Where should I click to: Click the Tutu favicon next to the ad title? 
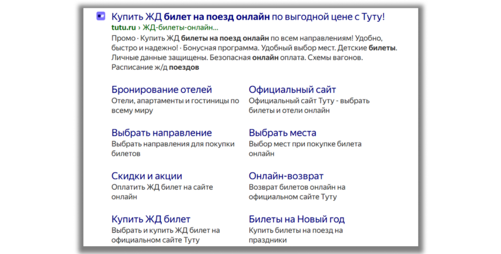(101, 17)
